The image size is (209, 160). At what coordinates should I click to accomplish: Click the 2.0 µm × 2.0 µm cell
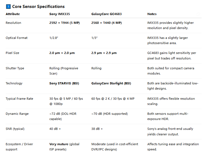pos(62,53)
